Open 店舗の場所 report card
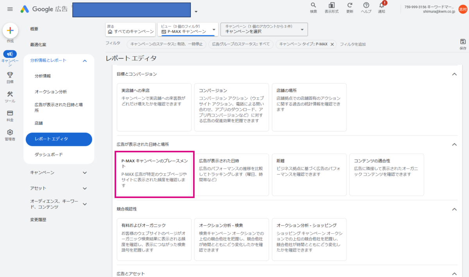The height and width of the screenshot is (277, 469). 309,107
